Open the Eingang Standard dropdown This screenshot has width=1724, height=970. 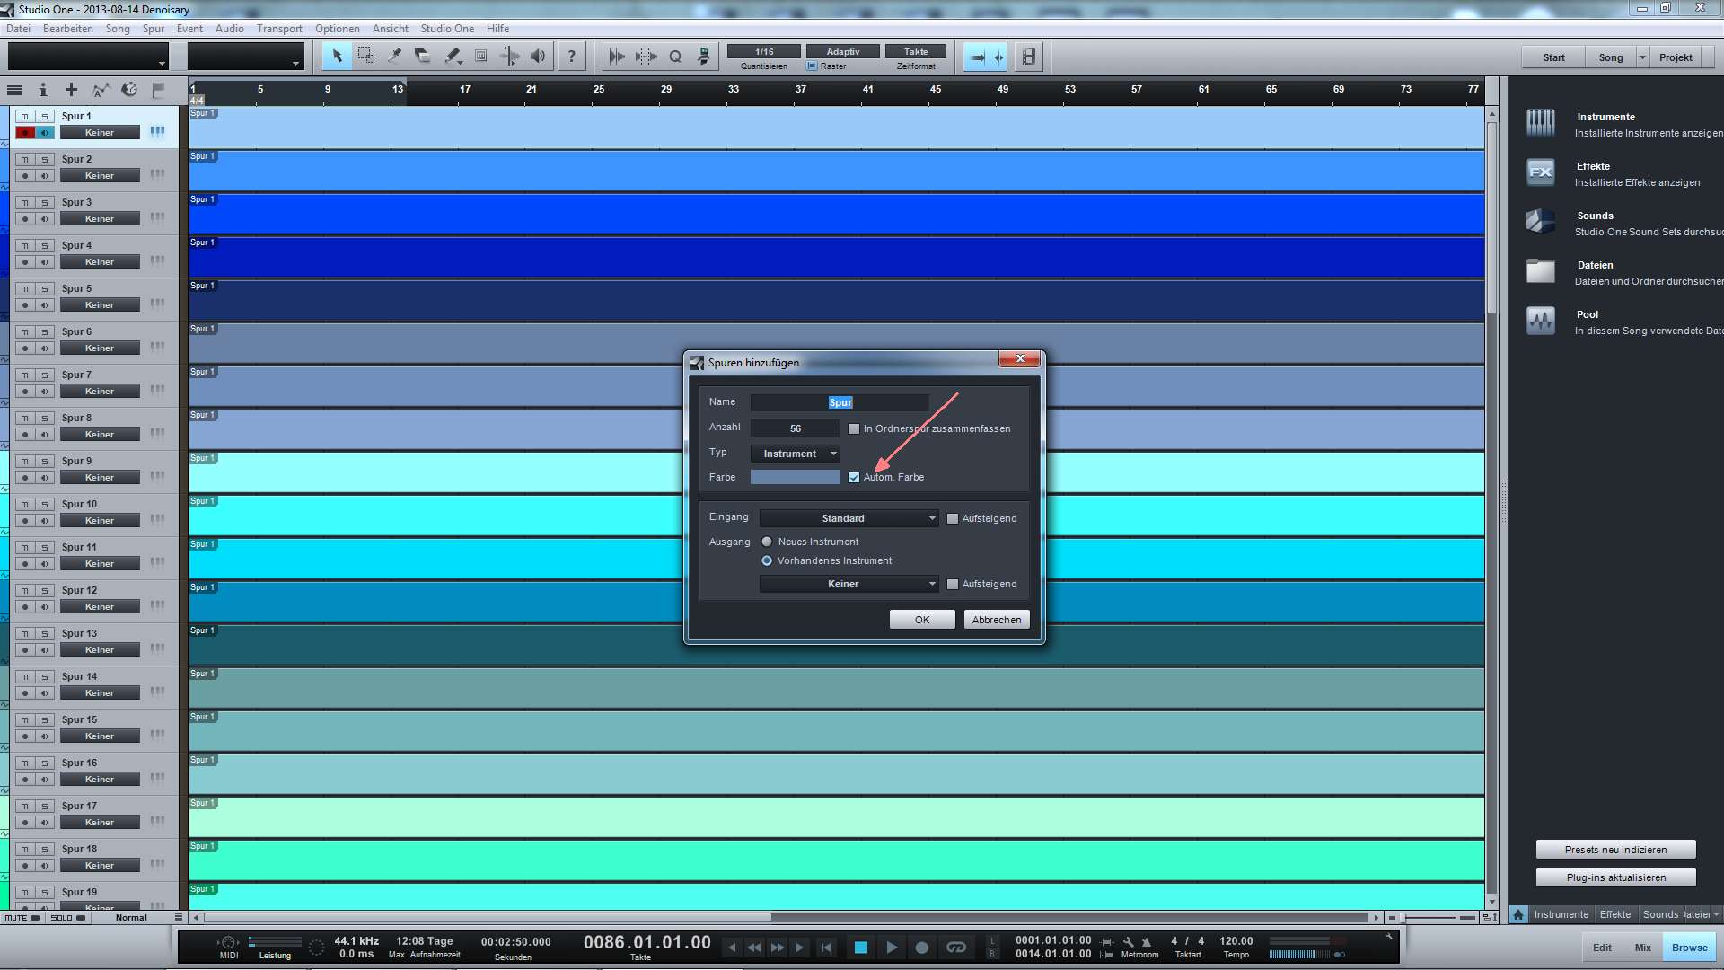click(x=849, y=518)
